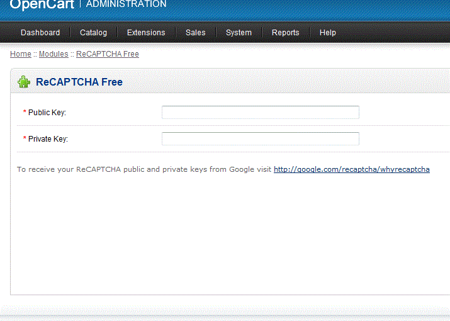Navigate to Modules breadcrumb link
This screenshot has height=321, width=450.
[x=53, y=54]
